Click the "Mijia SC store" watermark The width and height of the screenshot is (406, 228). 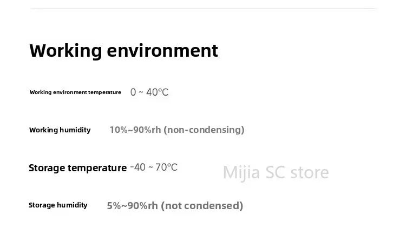pyautogui.click(x=276, y=172)
